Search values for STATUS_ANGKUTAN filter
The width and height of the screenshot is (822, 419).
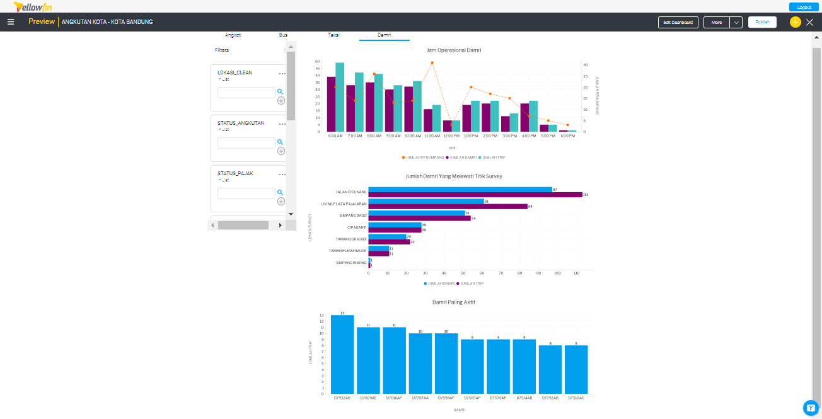281,142
